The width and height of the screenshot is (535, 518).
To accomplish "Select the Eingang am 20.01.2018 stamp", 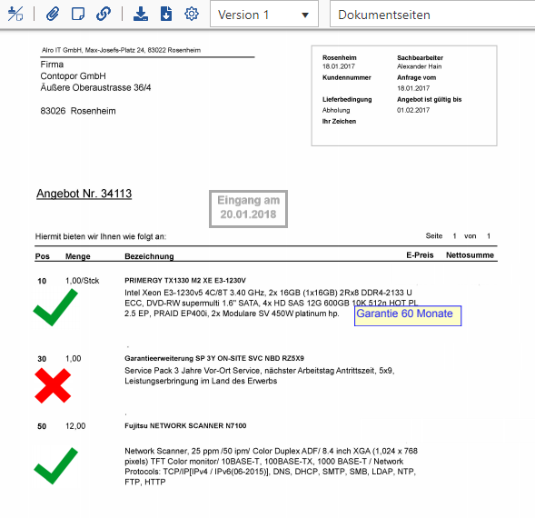I will click(x=248, y=209).
